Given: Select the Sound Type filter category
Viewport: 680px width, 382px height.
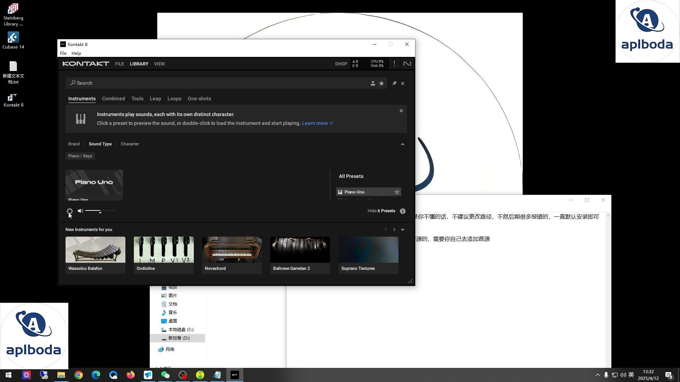Looking at the screenshot, I should (100, 144).
